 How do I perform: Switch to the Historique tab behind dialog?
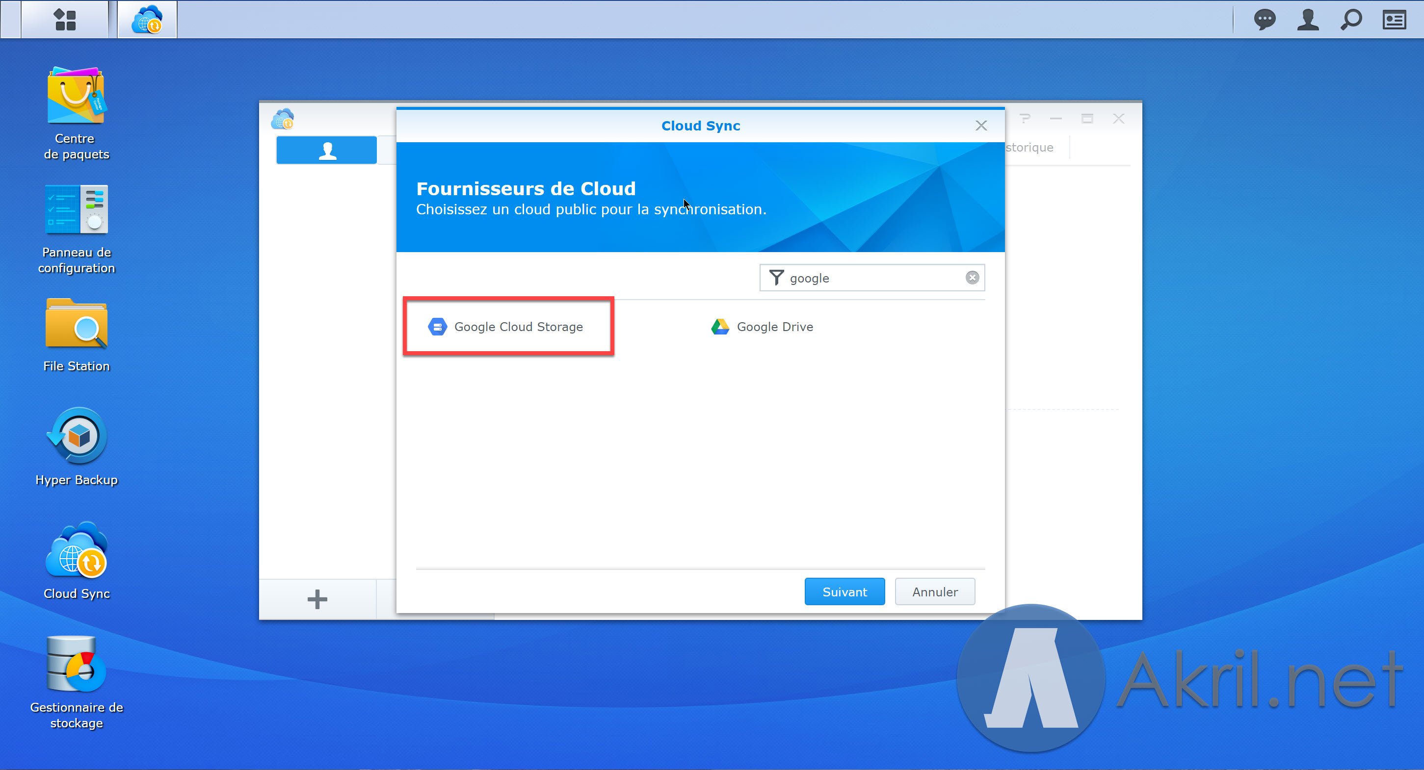pyautogui.click(x=1029, y=148)
